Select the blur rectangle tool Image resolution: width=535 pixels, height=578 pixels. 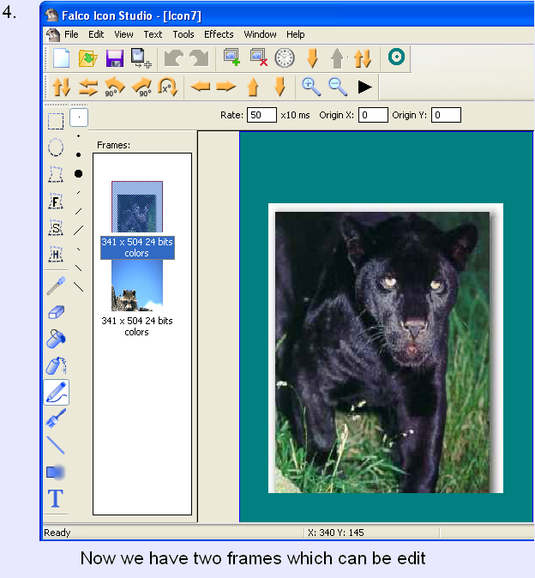point(56,473)
